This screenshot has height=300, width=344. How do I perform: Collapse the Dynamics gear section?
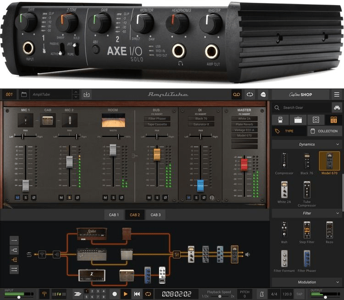pos(338,144)
